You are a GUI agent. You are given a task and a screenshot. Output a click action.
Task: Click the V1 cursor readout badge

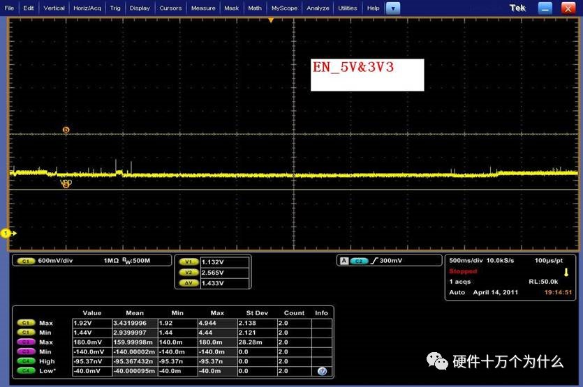pyautogui.click(x=188, y=262)
